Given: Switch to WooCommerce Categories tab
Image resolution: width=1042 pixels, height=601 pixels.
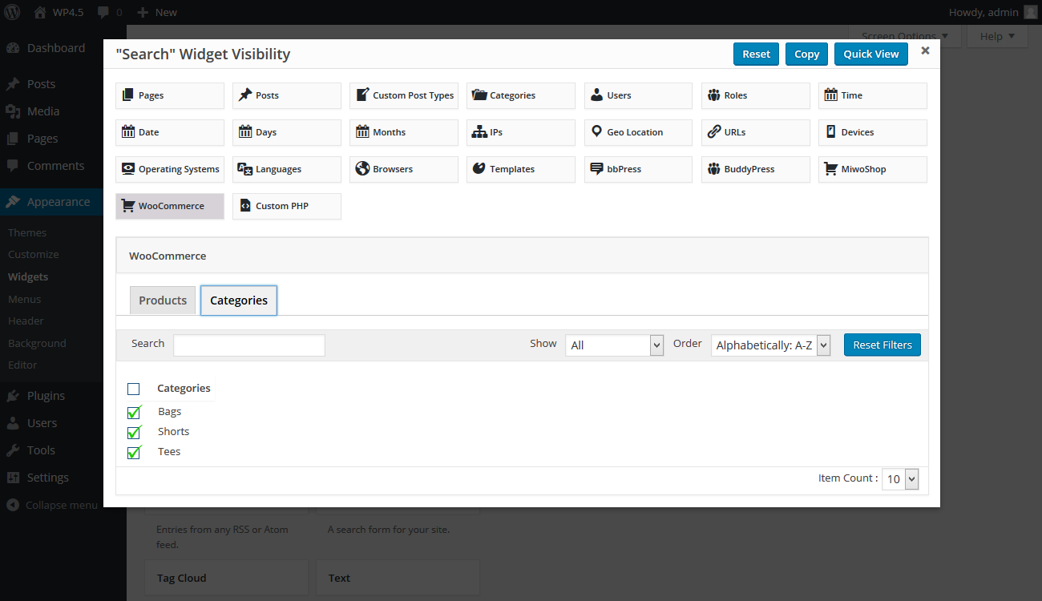Looking at the screenshot, I should click(239, 300).
